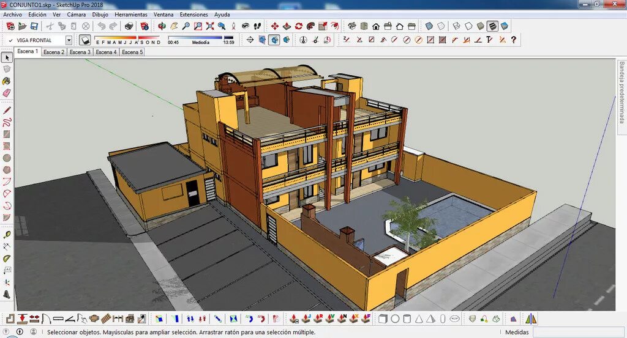The height and width of the screenshot is (338, 627).
Task: Select the Push/Pull tool
Action: (x=287, y=26)
